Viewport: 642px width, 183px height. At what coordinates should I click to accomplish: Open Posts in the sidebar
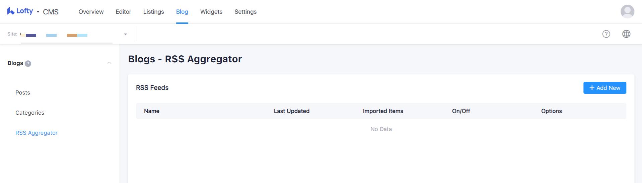click(x=23, y=93)
